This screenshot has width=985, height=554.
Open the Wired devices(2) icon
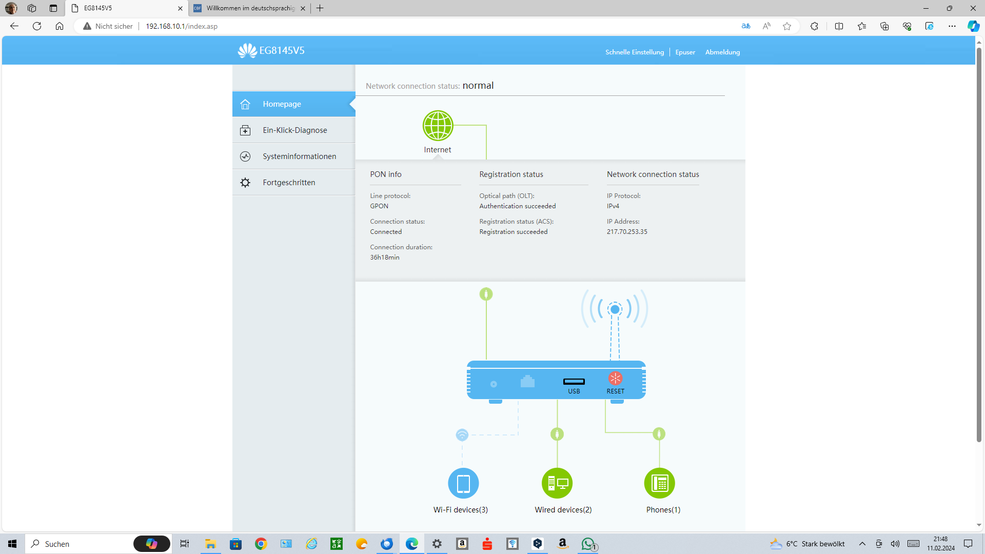[557, 483]
